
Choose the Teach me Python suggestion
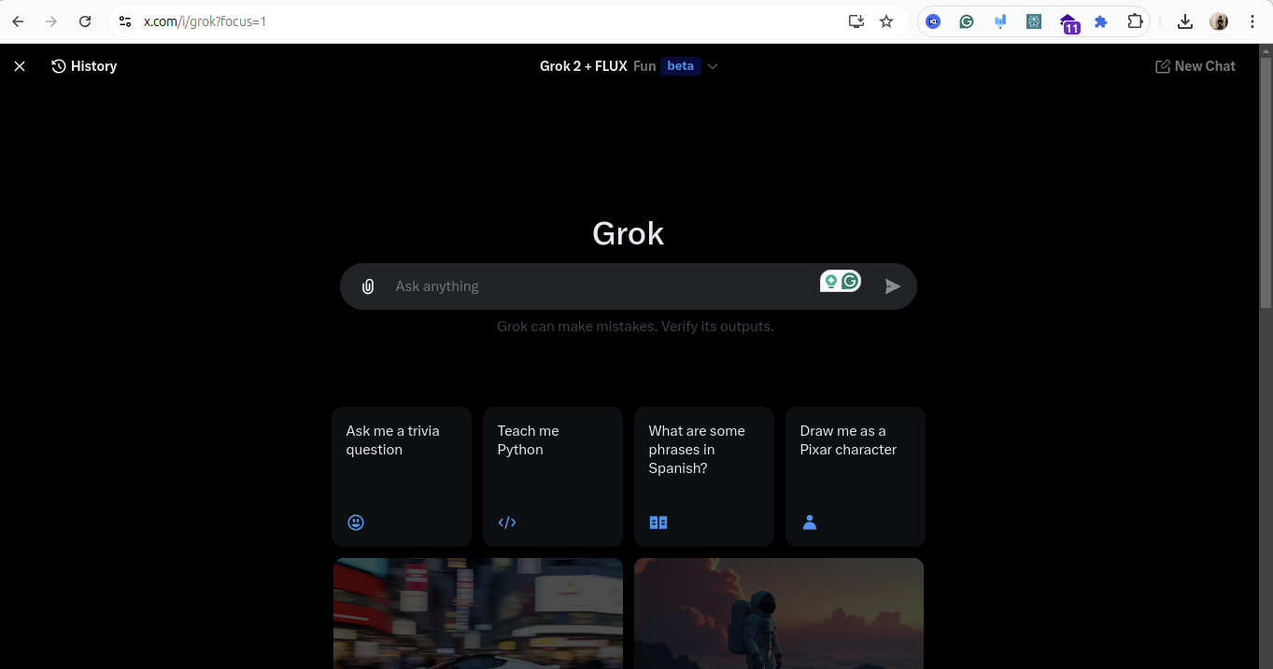(553, 476)
